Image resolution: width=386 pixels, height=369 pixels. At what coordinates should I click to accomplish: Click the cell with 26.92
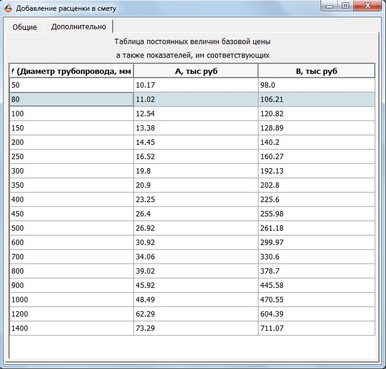195,228
